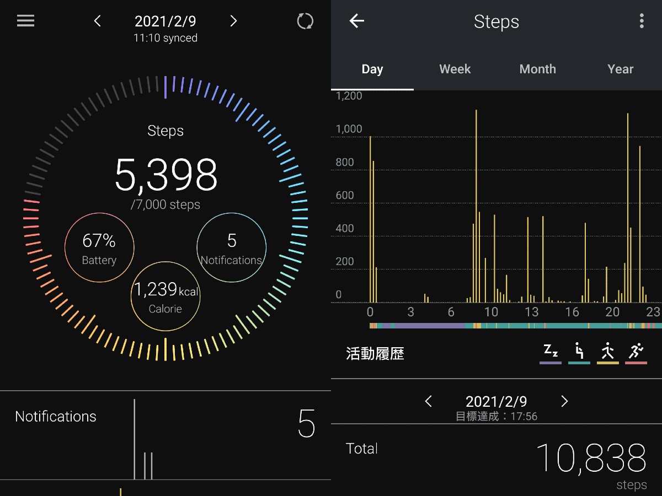Toggle the running activity legend icon
Screen dimensions: 662x496
pos(636,353)
